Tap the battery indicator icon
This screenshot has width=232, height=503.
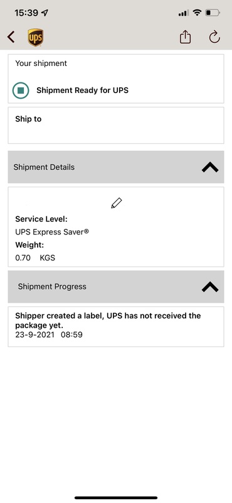point(212,13)
